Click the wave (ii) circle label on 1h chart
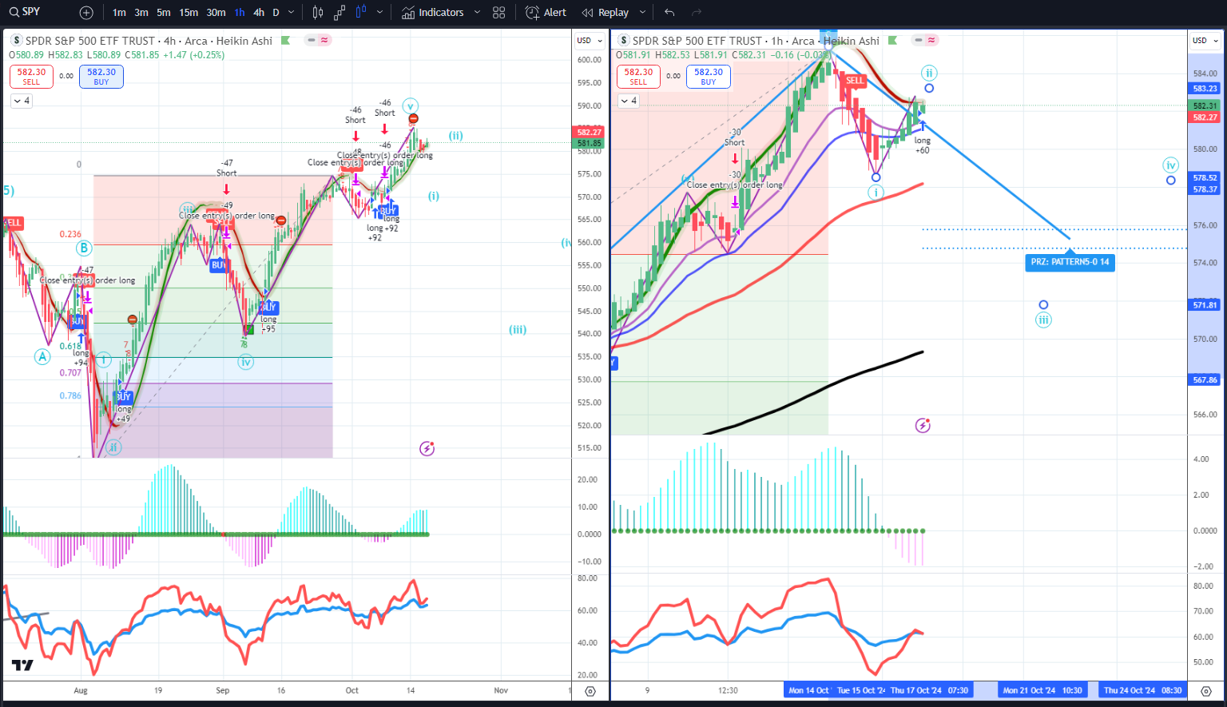This screenshot has height=707, width=1227. [x=929, y=73]
